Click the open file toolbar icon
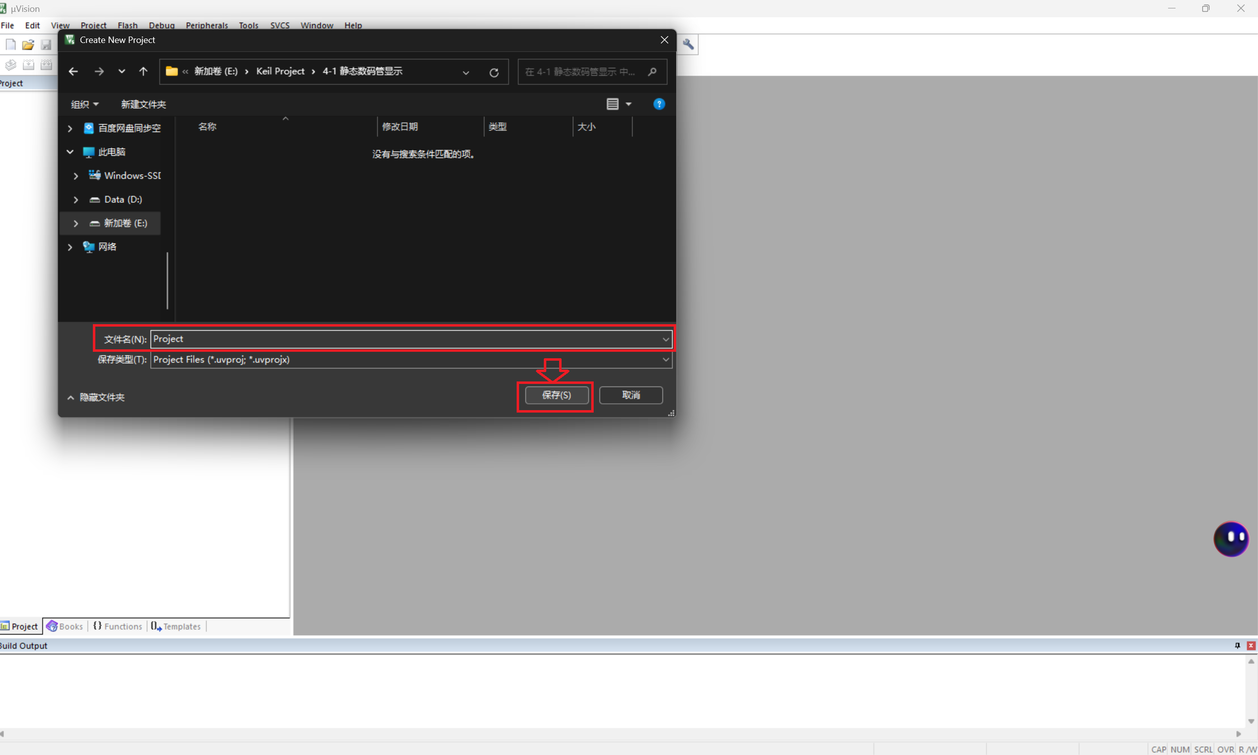This screenshot has height=755, width=1258. pyautogui.click(x=28, y=45)
